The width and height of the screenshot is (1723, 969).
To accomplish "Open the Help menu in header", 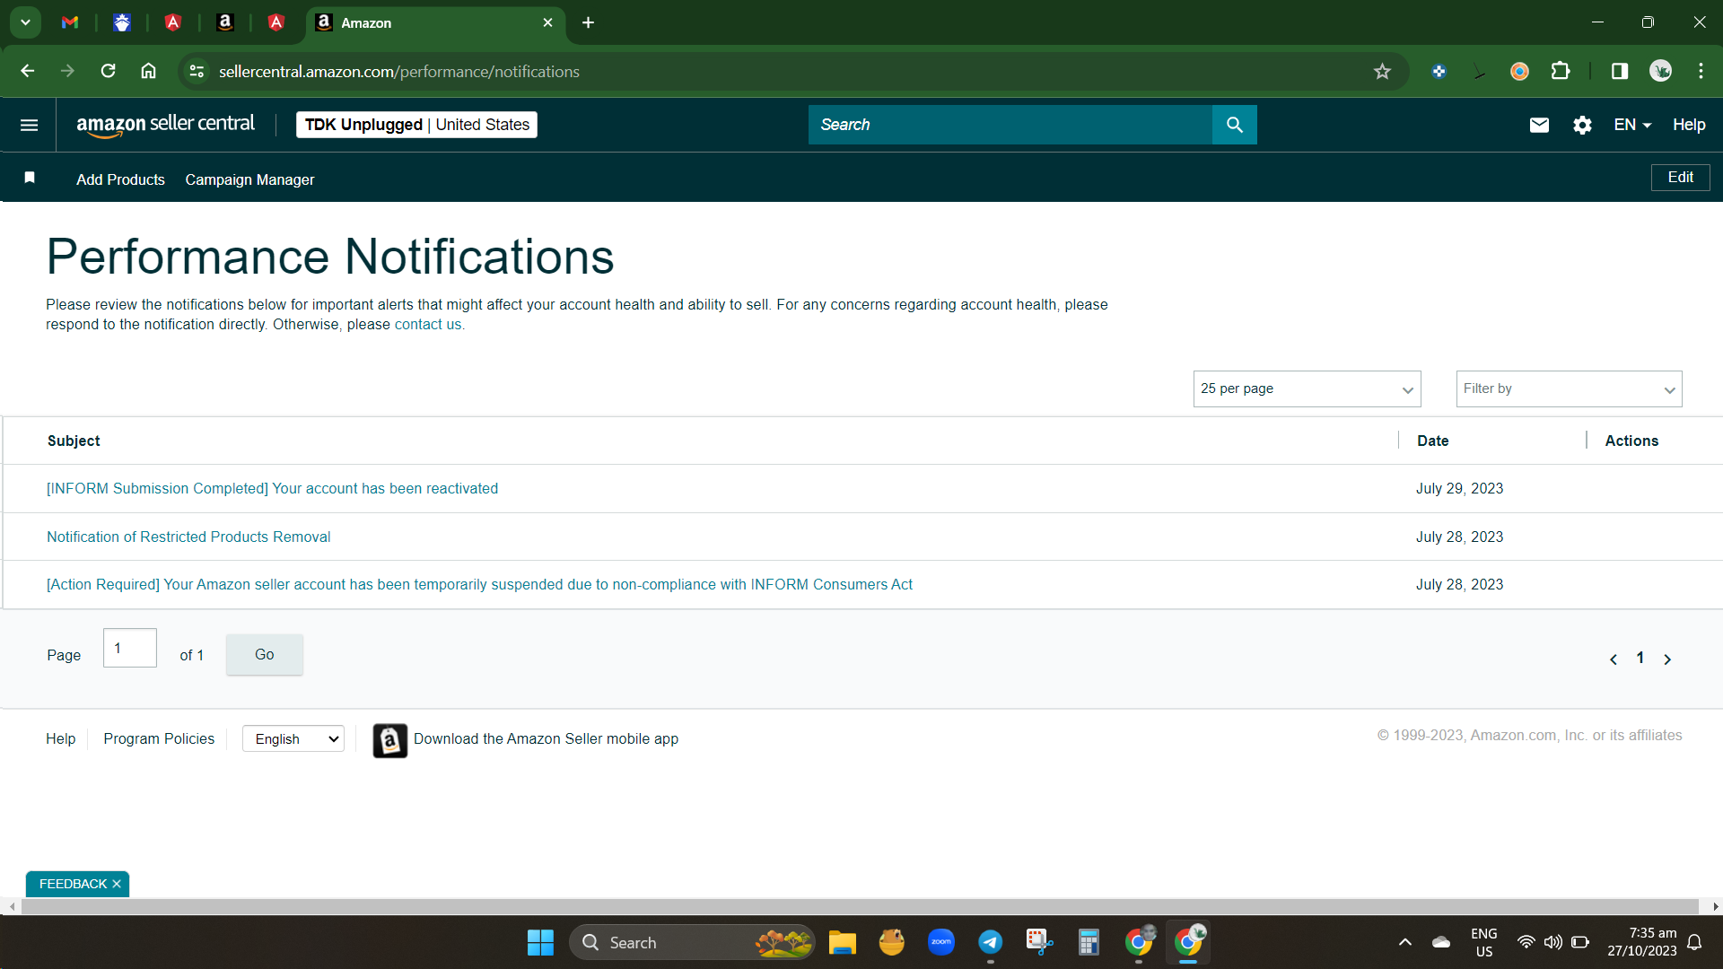I will click(x=1689, y=125).
